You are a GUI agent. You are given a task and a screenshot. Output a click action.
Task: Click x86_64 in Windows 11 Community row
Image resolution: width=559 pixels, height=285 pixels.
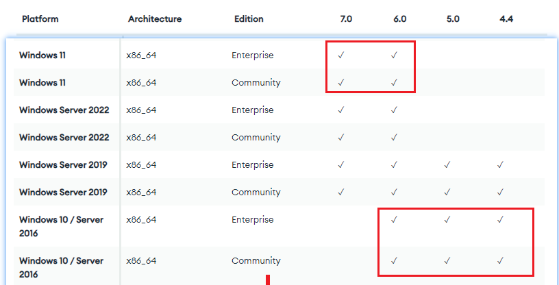tap(141, 83)
